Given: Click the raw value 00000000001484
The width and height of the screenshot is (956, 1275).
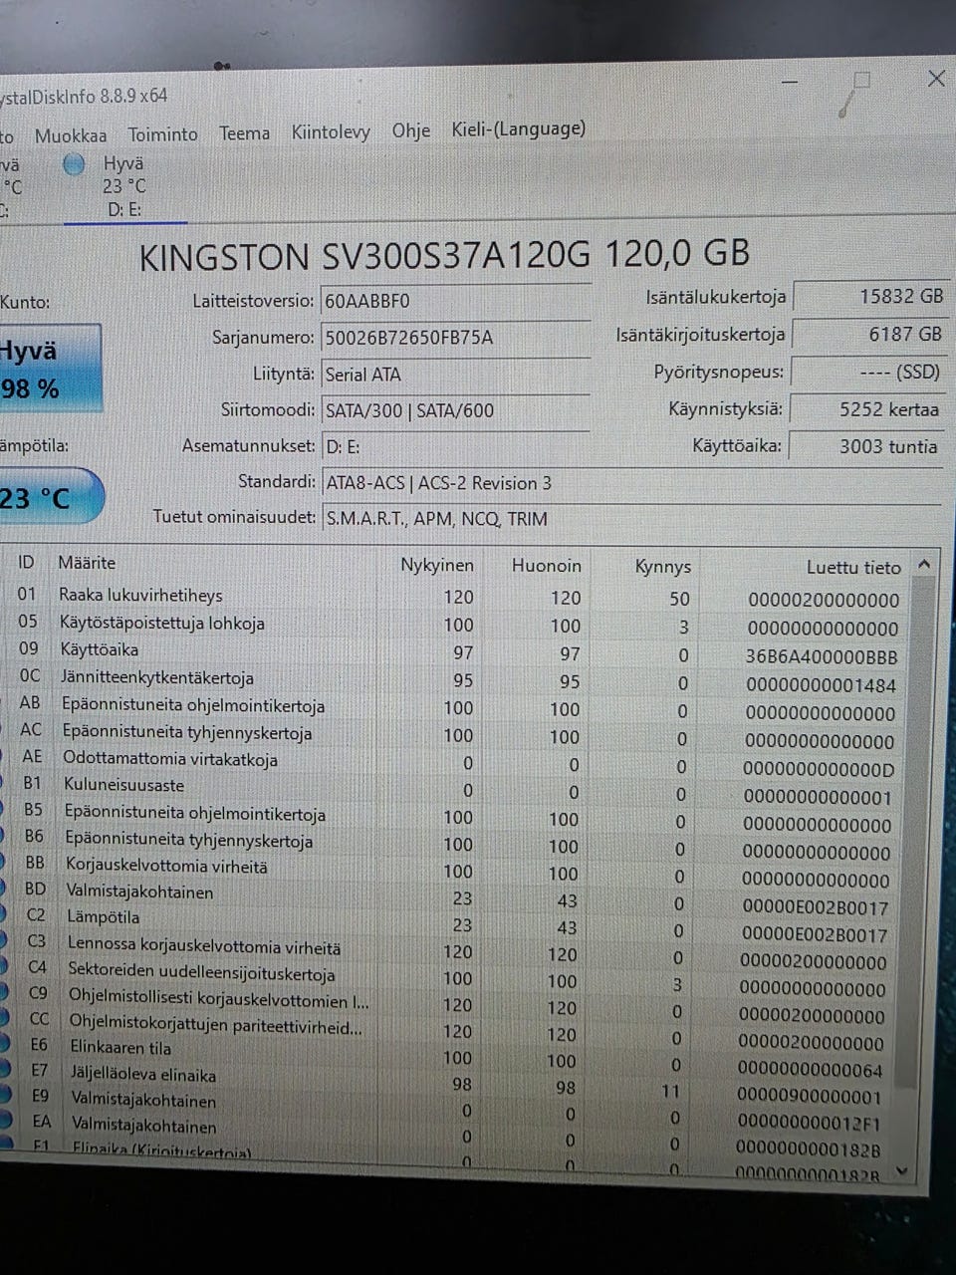Looking at the screenshot, I should point(820,685).
